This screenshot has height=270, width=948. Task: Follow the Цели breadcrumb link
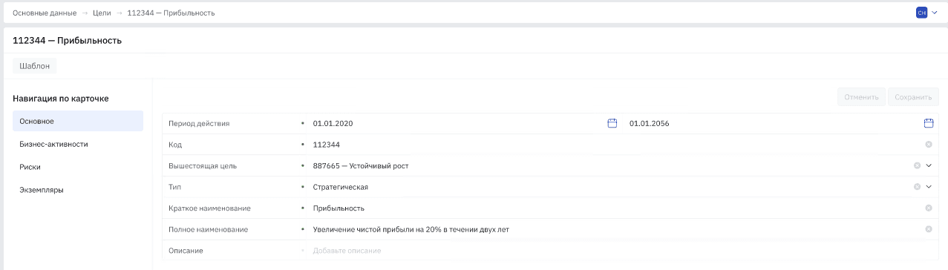(x=102, y=13)
